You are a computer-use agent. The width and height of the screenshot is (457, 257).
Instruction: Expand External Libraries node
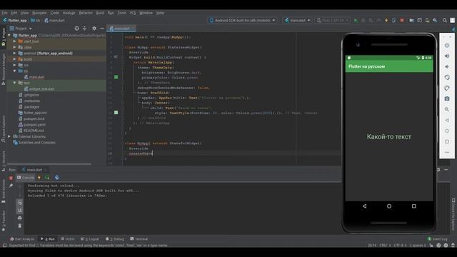tap(9, 136)
